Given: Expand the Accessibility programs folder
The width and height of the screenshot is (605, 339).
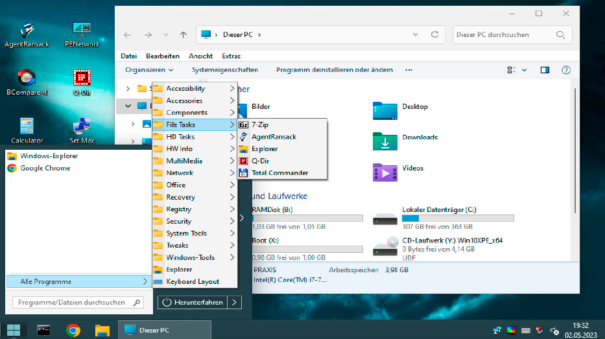Looking at the screenshot, I should (x=195, y=88).
